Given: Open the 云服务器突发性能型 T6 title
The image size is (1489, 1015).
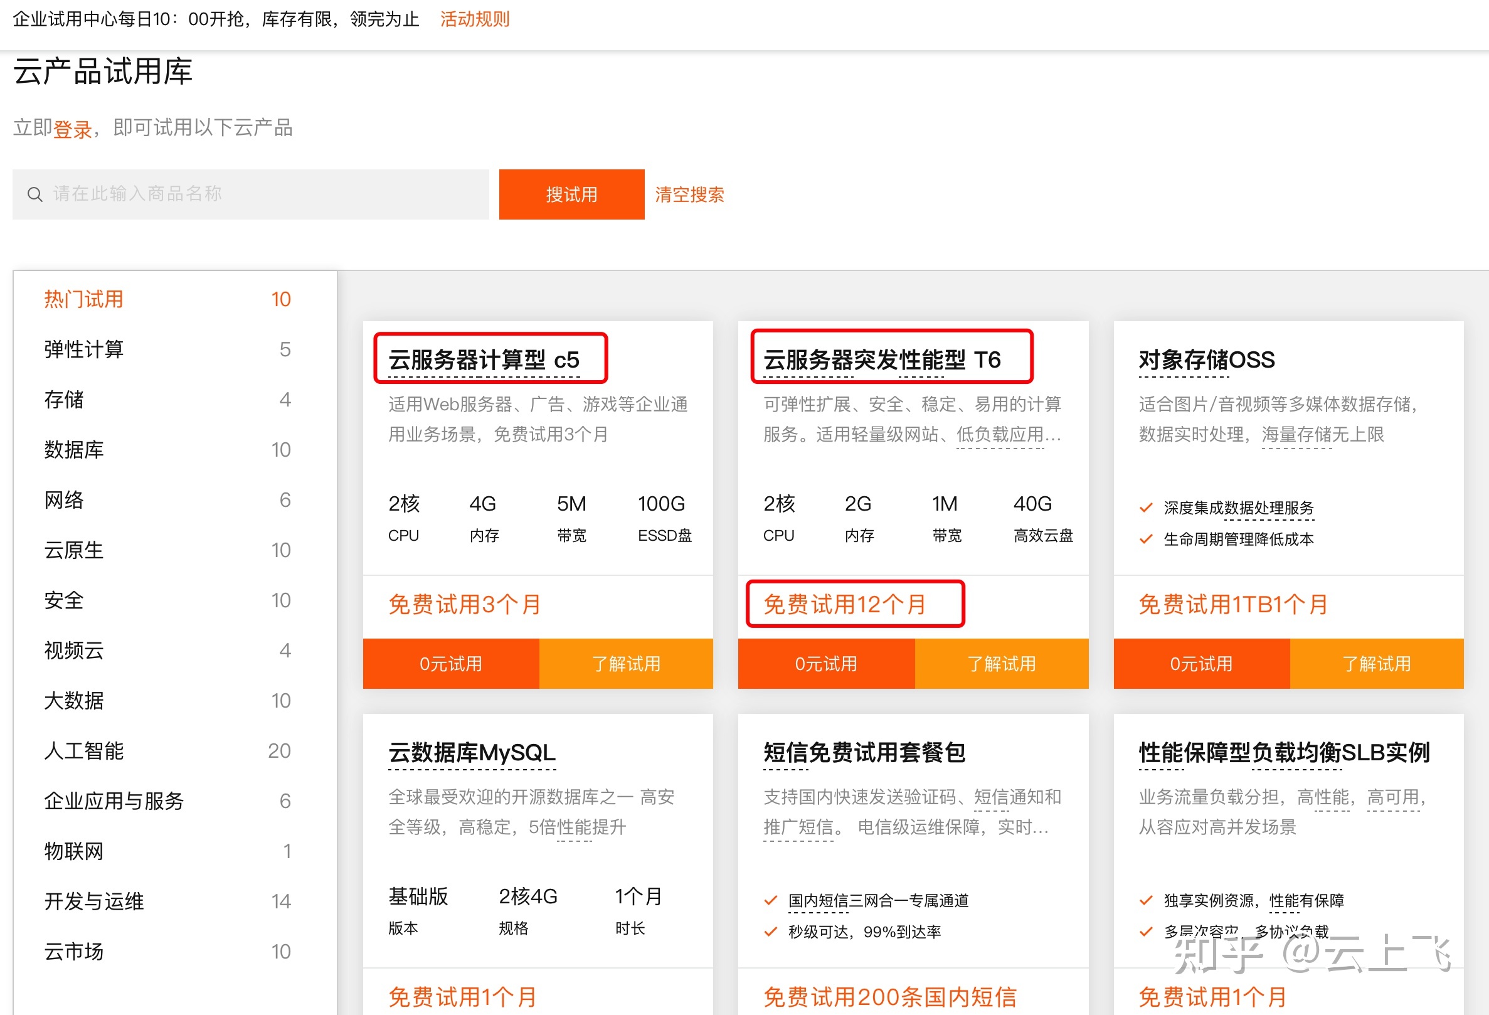Looking at the screenshot, I should pos(882,359).
